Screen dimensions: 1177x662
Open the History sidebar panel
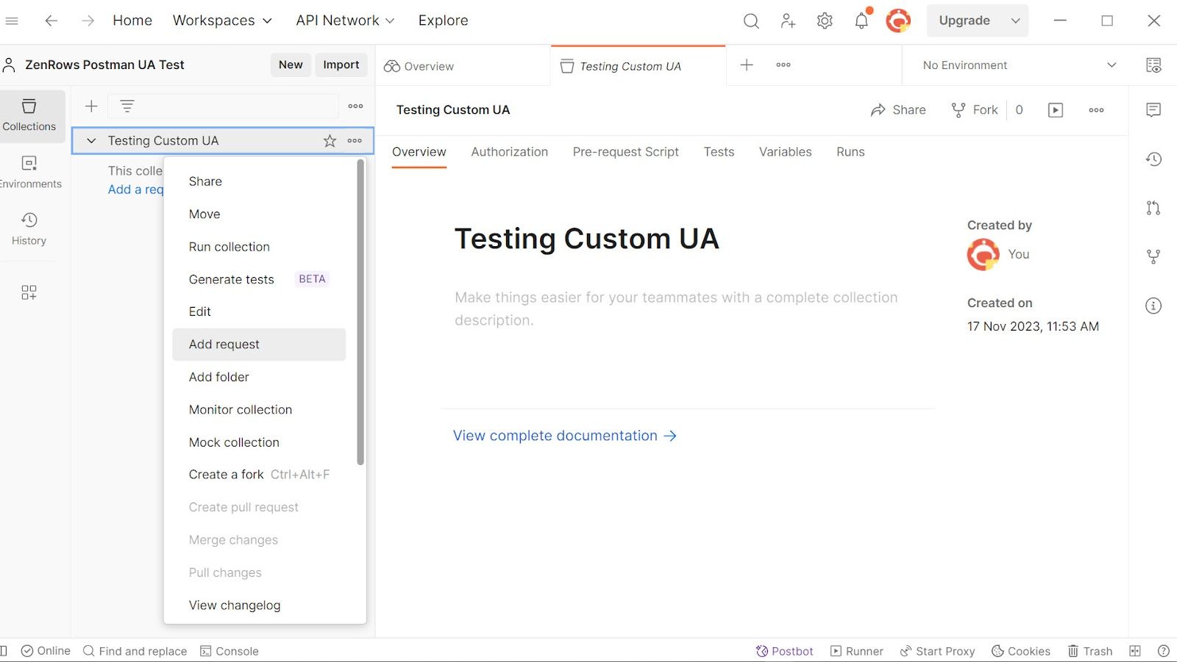(29, 229)
